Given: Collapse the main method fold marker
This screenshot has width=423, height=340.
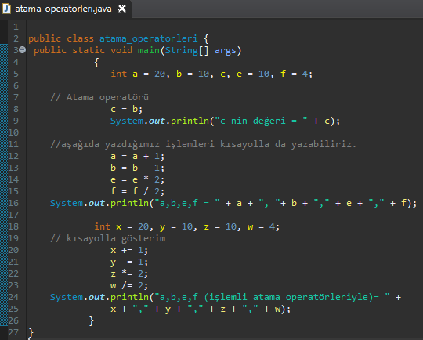Looking at the screenshot, I should [x=23, y=50].
